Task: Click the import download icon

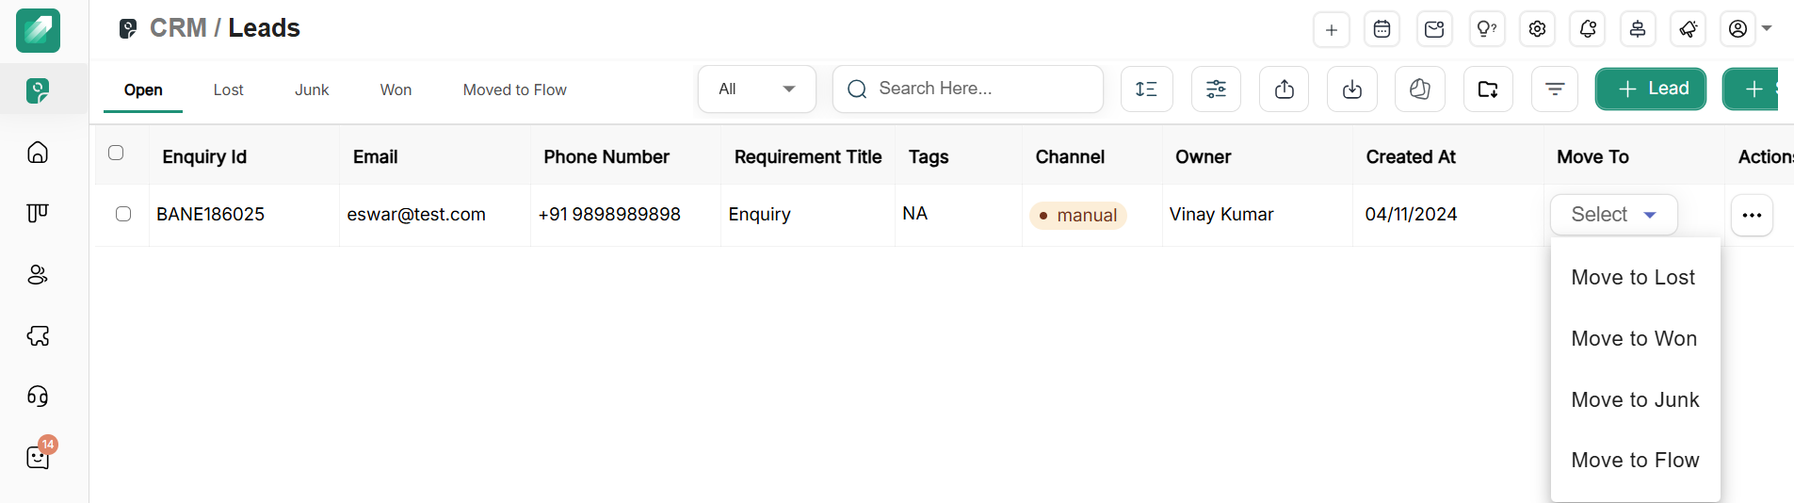Action: pos(1351,89)
